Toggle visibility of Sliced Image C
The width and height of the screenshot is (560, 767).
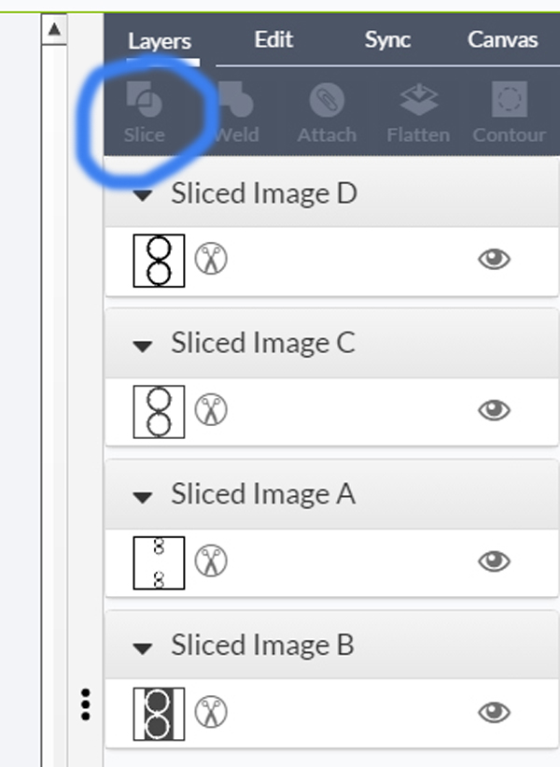click(x=494, y=410)
